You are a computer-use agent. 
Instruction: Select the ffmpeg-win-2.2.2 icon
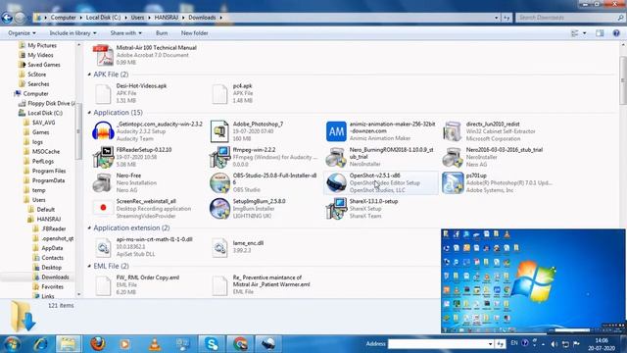coord(219,157)
